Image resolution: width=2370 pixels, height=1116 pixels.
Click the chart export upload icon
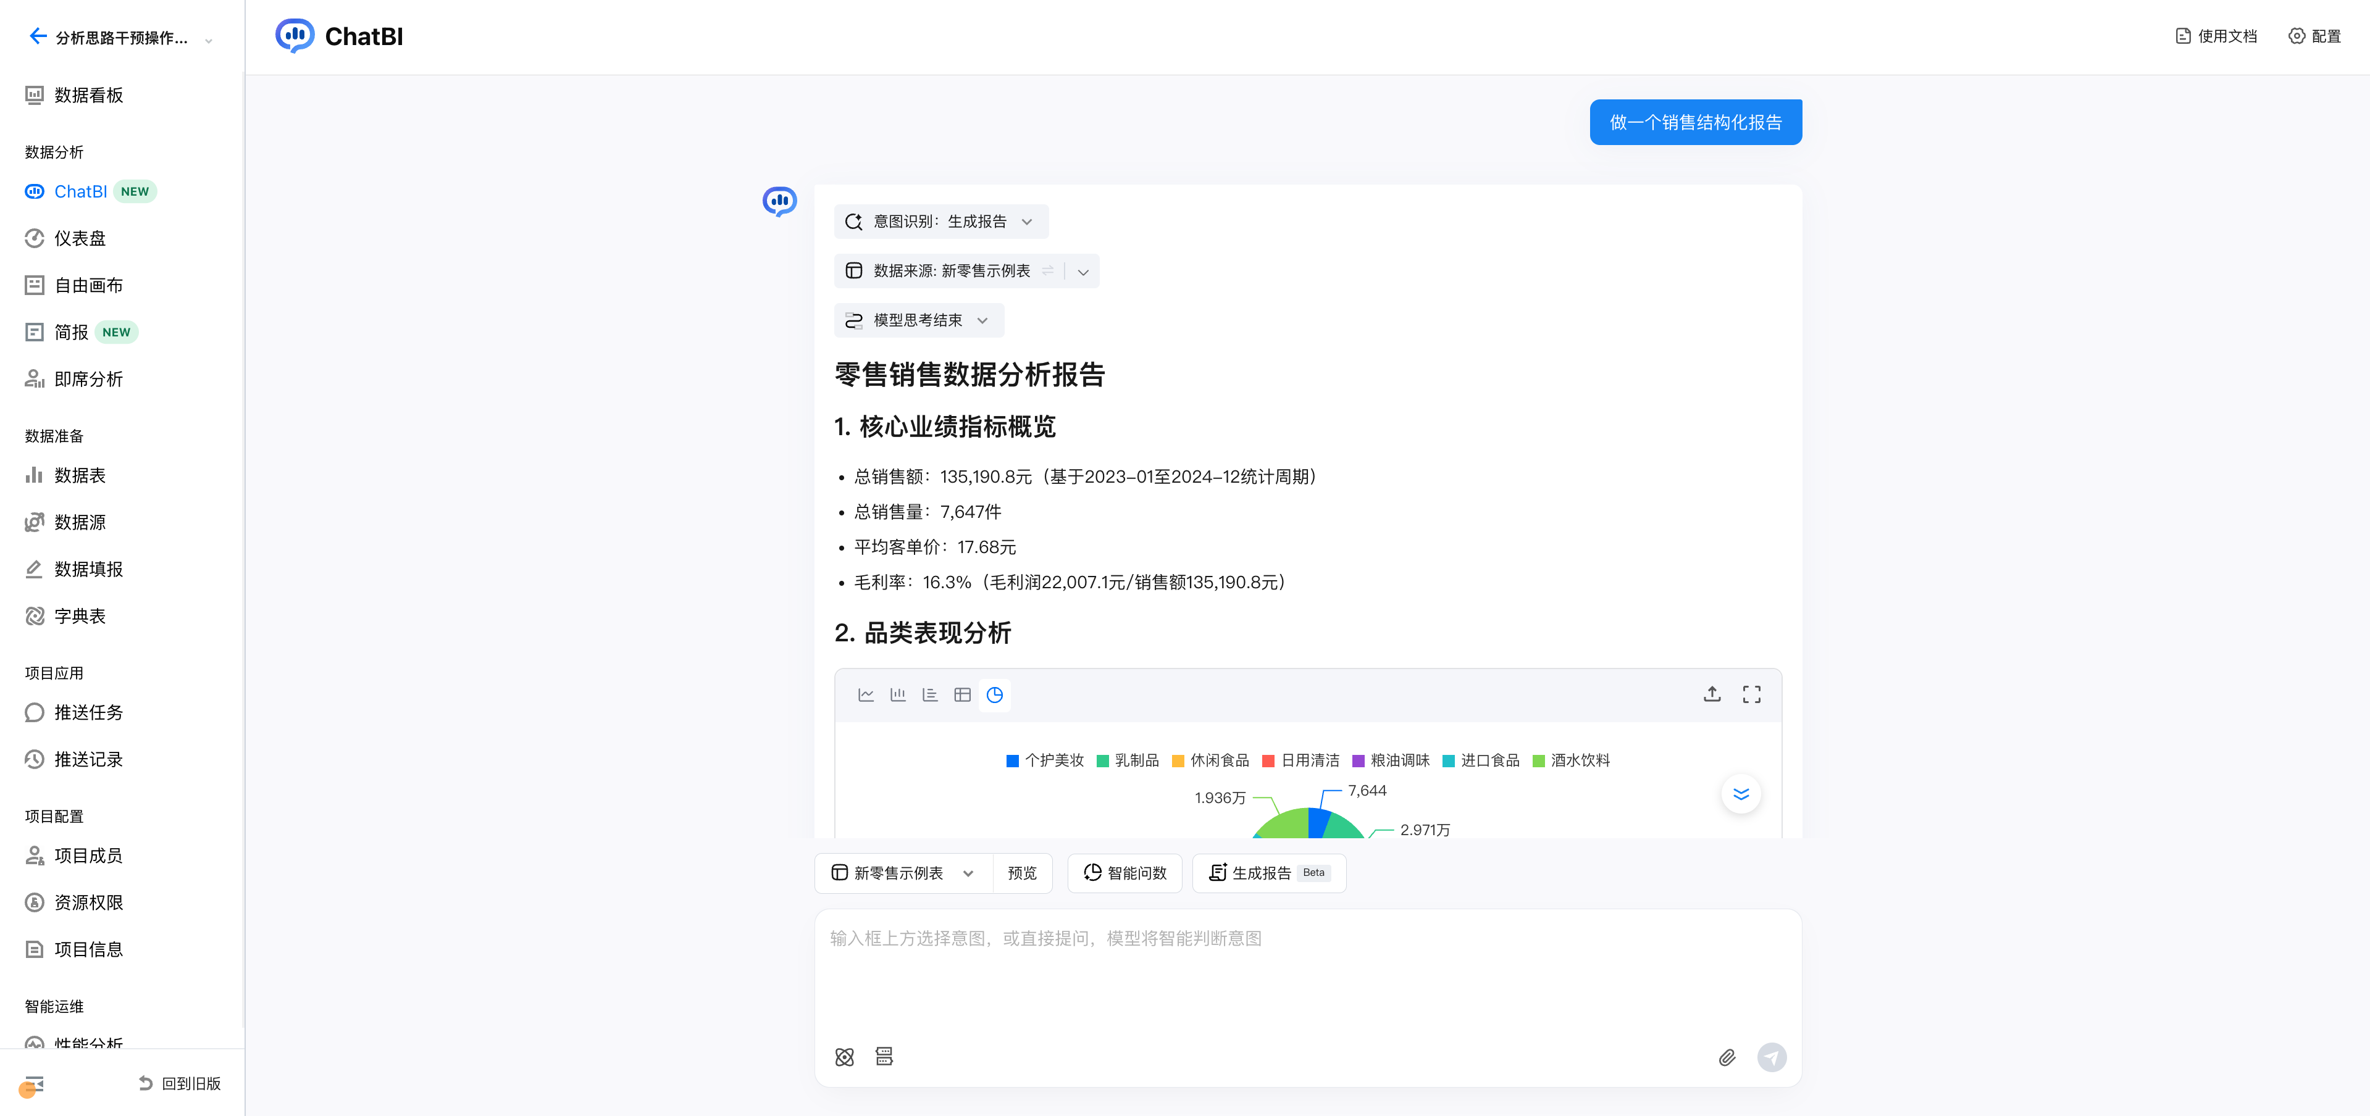[1711, 694]
